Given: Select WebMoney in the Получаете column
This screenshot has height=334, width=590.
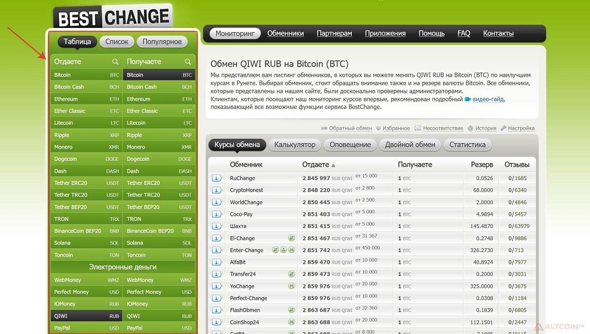Looking at the screenshot, I should coord(159,280).
